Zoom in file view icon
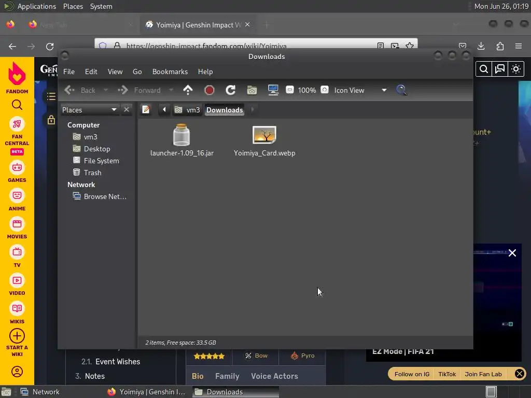 (x=325, y=90)
